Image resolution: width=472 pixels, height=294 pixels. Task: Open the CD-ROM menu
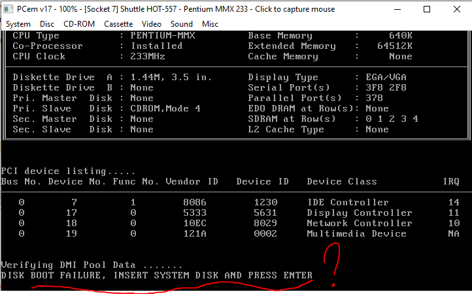pos(79,24)
